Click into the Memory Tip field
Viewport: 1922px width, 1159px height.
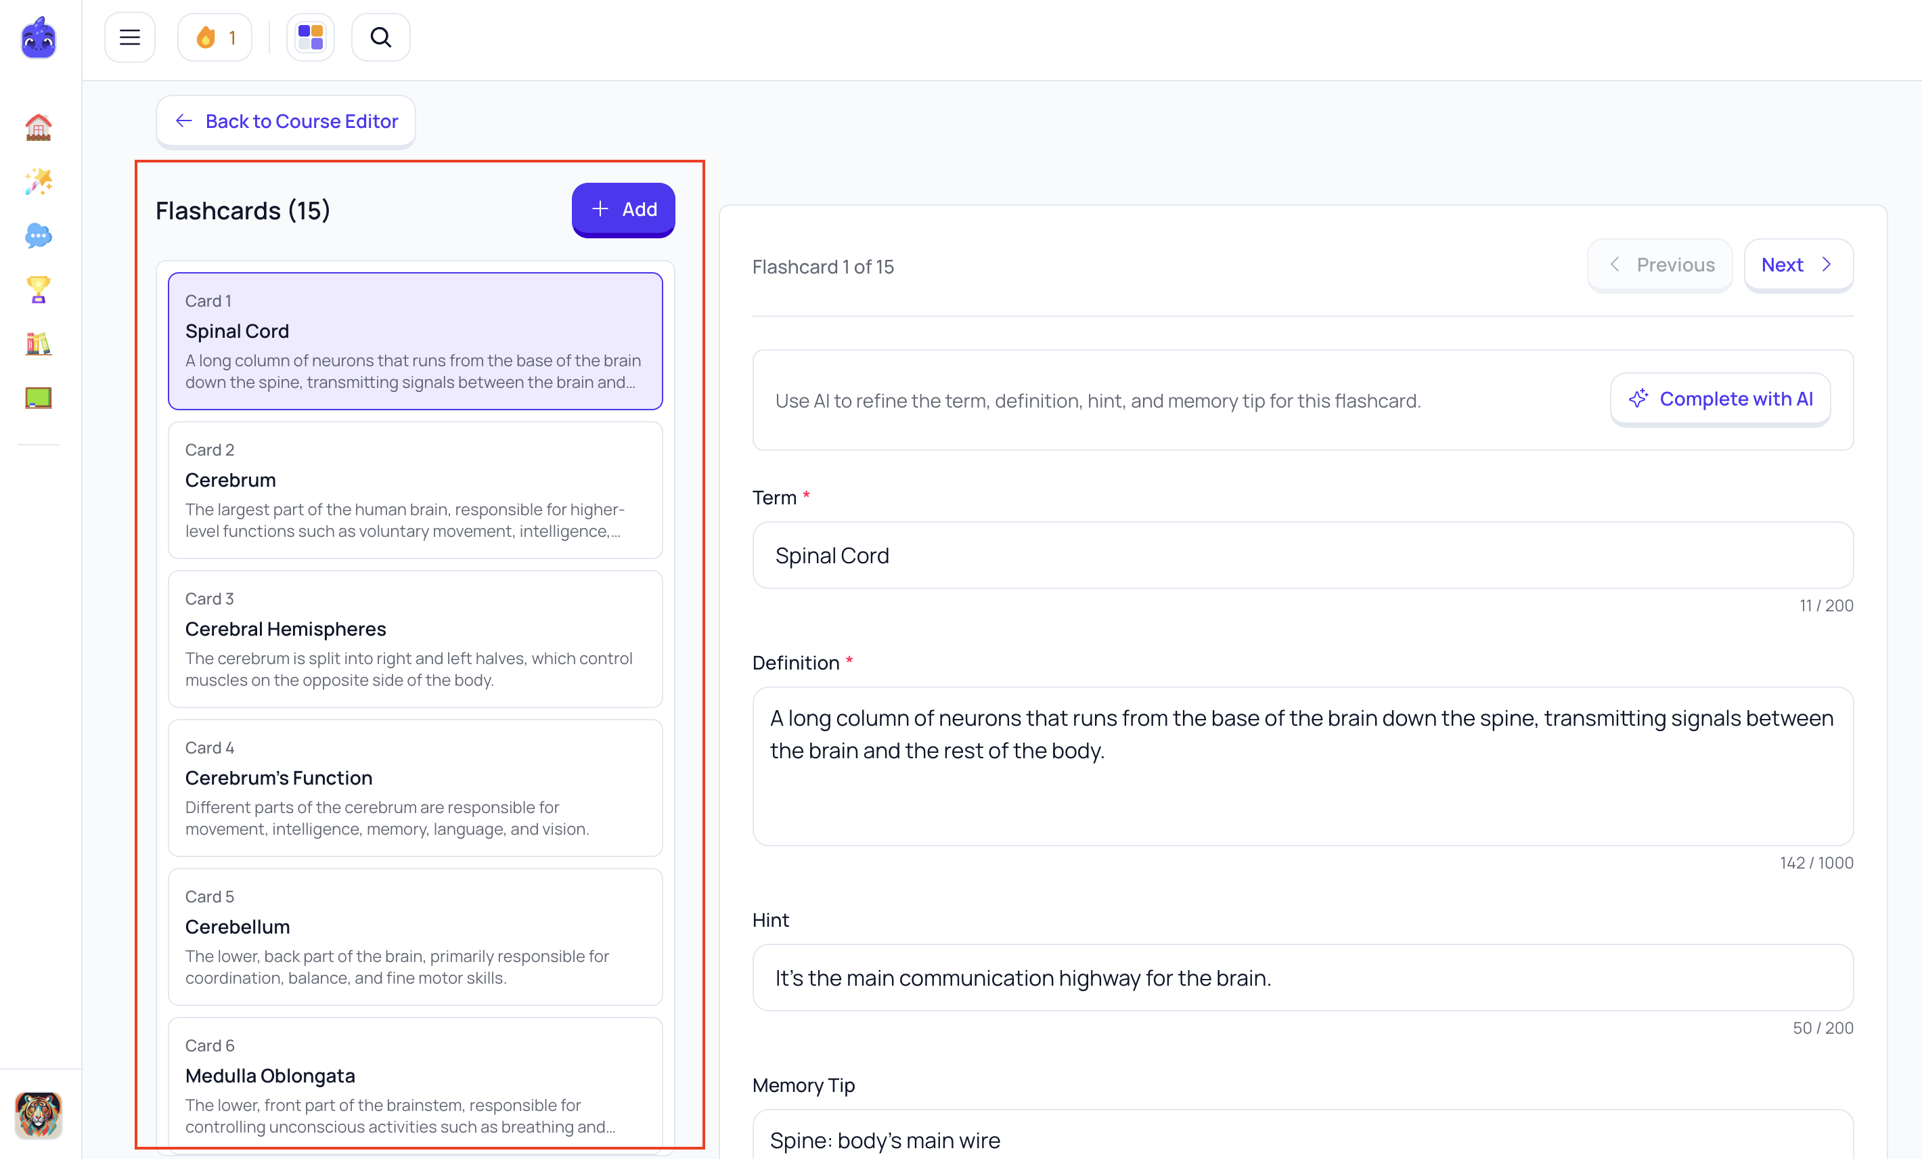(1303, 1135)
